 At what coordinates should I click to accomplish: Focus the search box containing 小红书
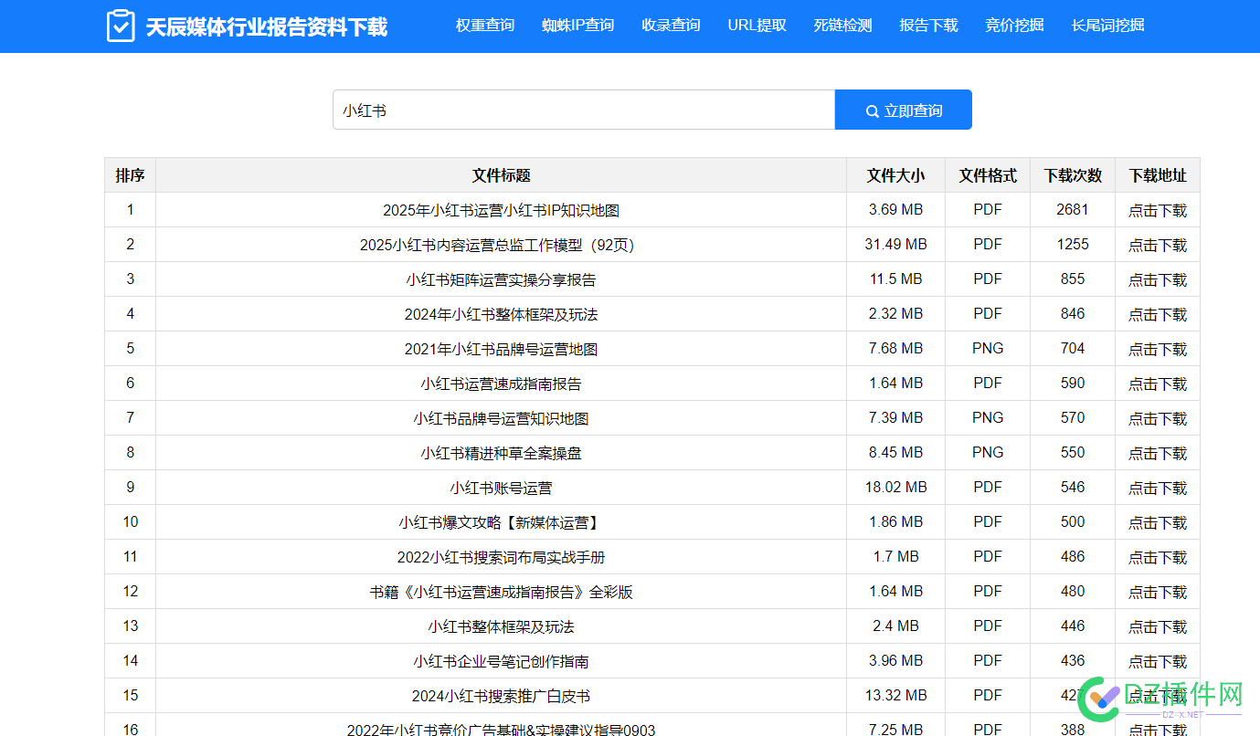pyautogui.click(x=584, y=110)
